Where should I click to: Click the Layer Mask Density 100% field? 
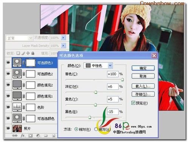(55, 46)
